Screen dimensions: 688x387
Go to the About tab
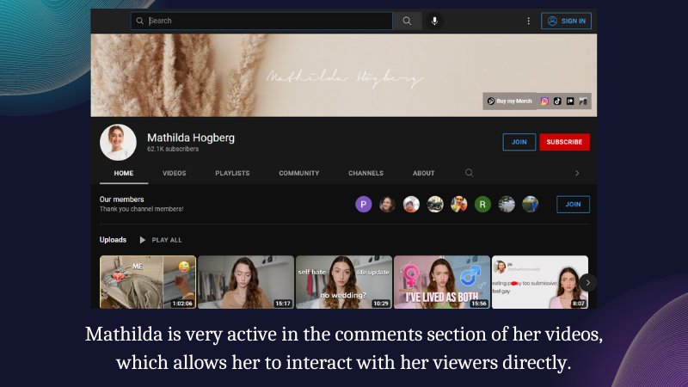click(423, 173)
